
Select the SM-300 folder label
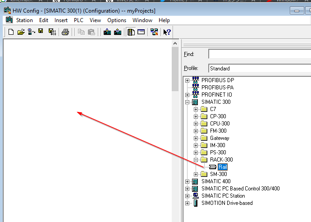click(218, 174)
